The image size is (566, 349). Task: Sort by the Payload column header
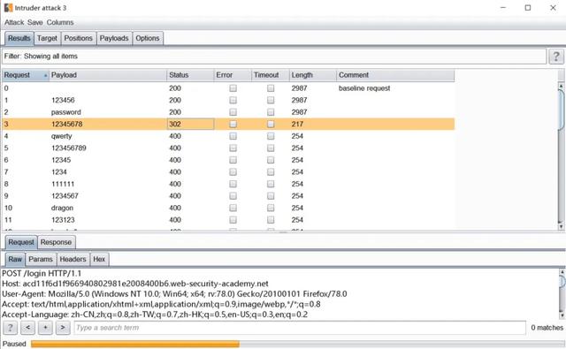coord(108,75)
